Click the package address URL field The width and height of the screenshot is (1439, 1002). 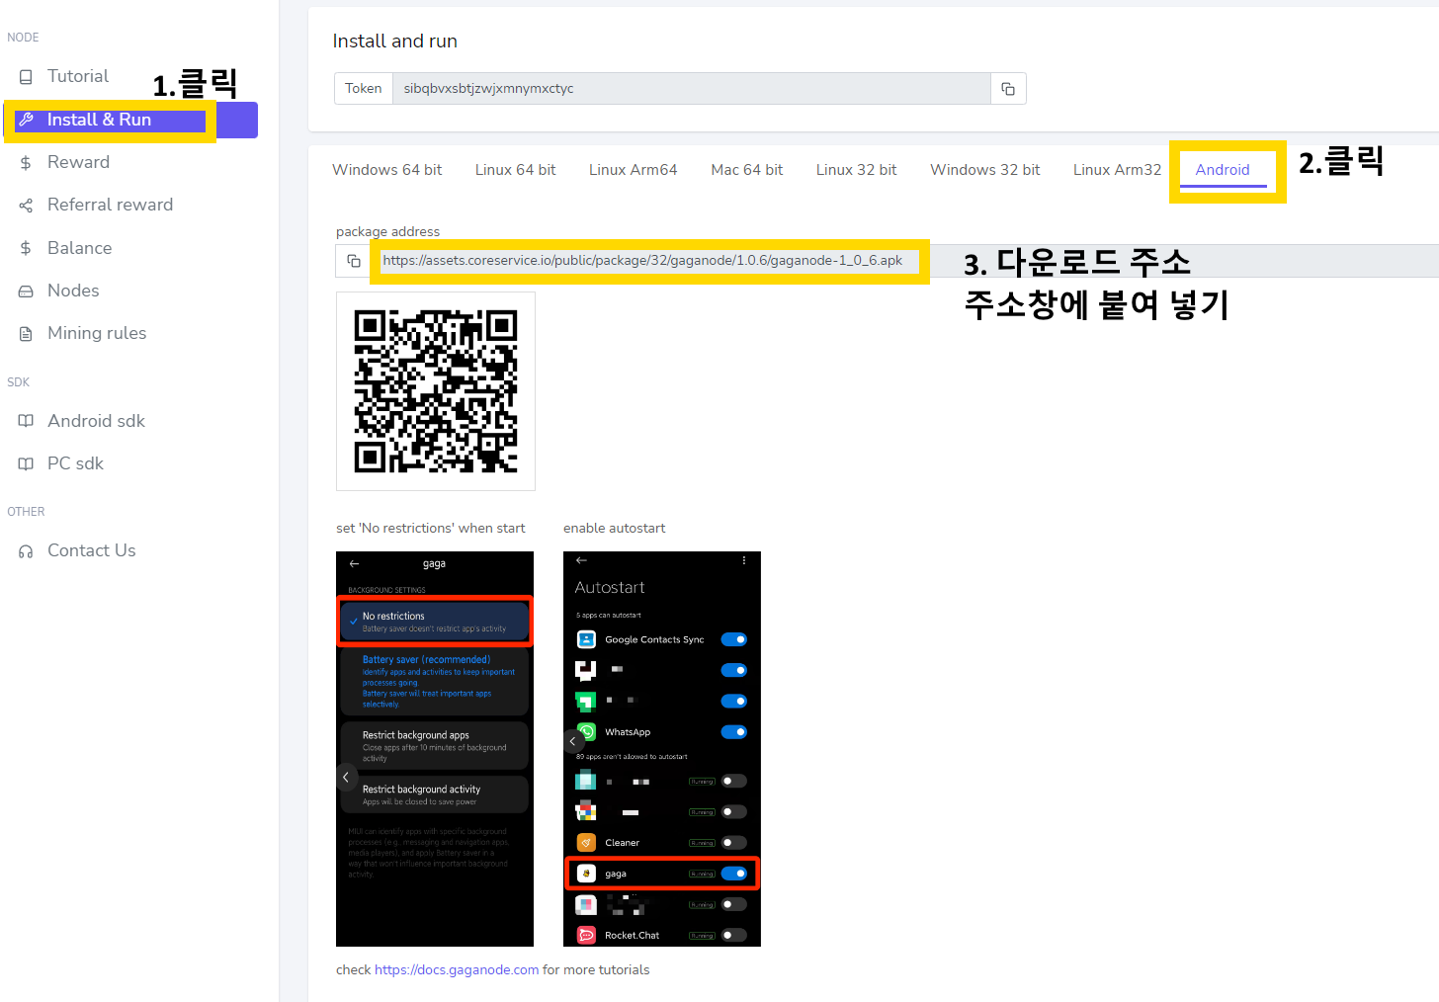pos(904,261)
